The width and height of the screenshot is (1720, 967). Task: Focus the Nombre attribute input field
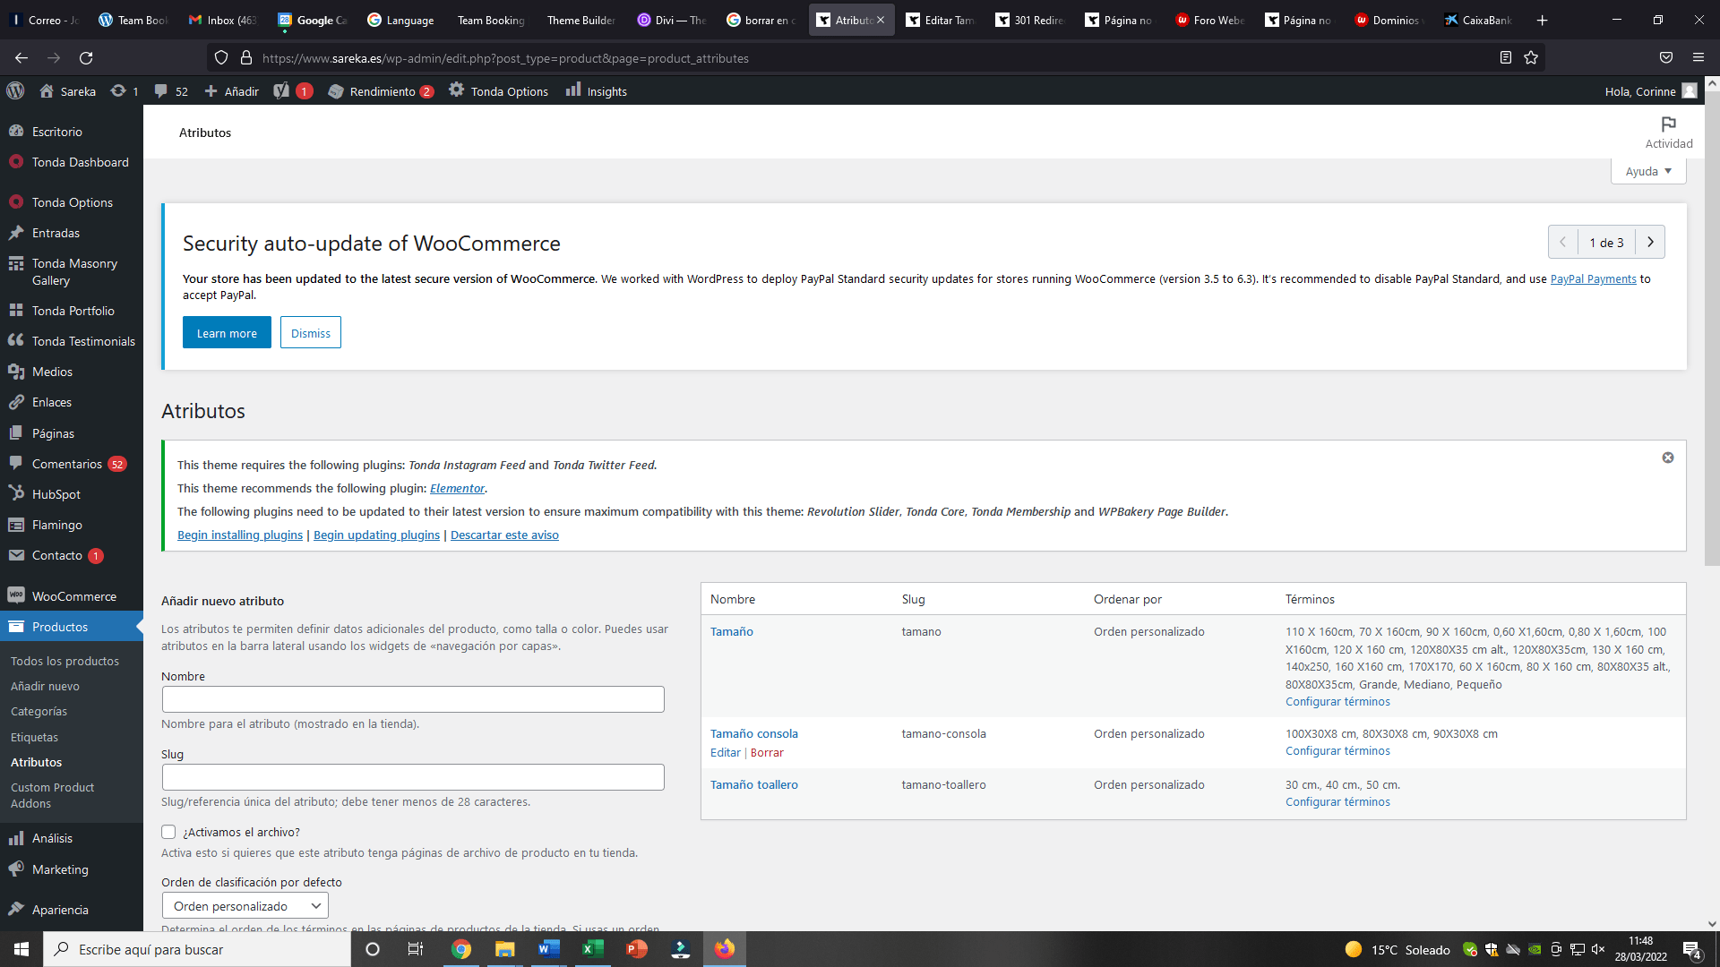click(413, 699)
